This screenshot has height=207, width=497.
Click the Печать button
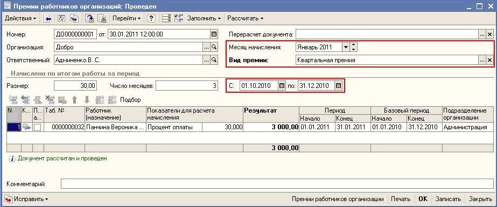point(400,199)
